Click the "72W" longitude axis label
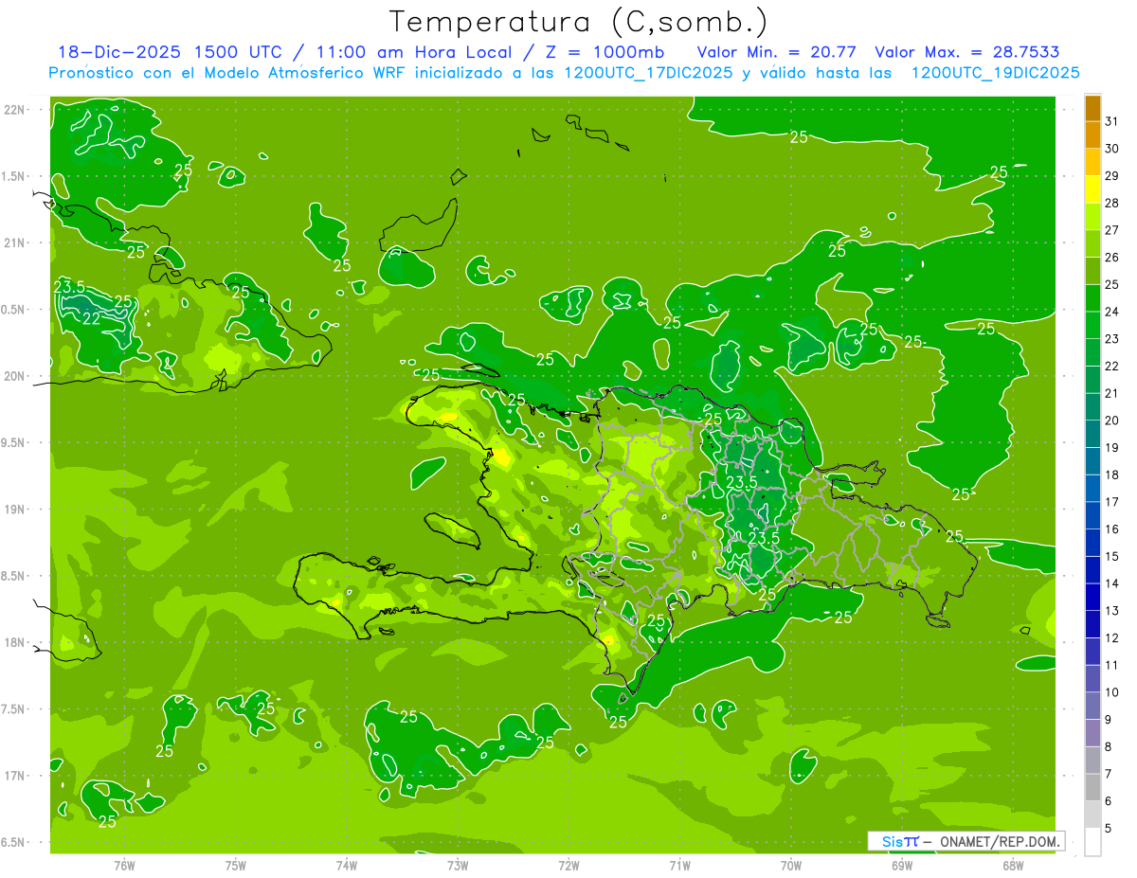This screenshot has height=878, width=1137. click(568, 866)
